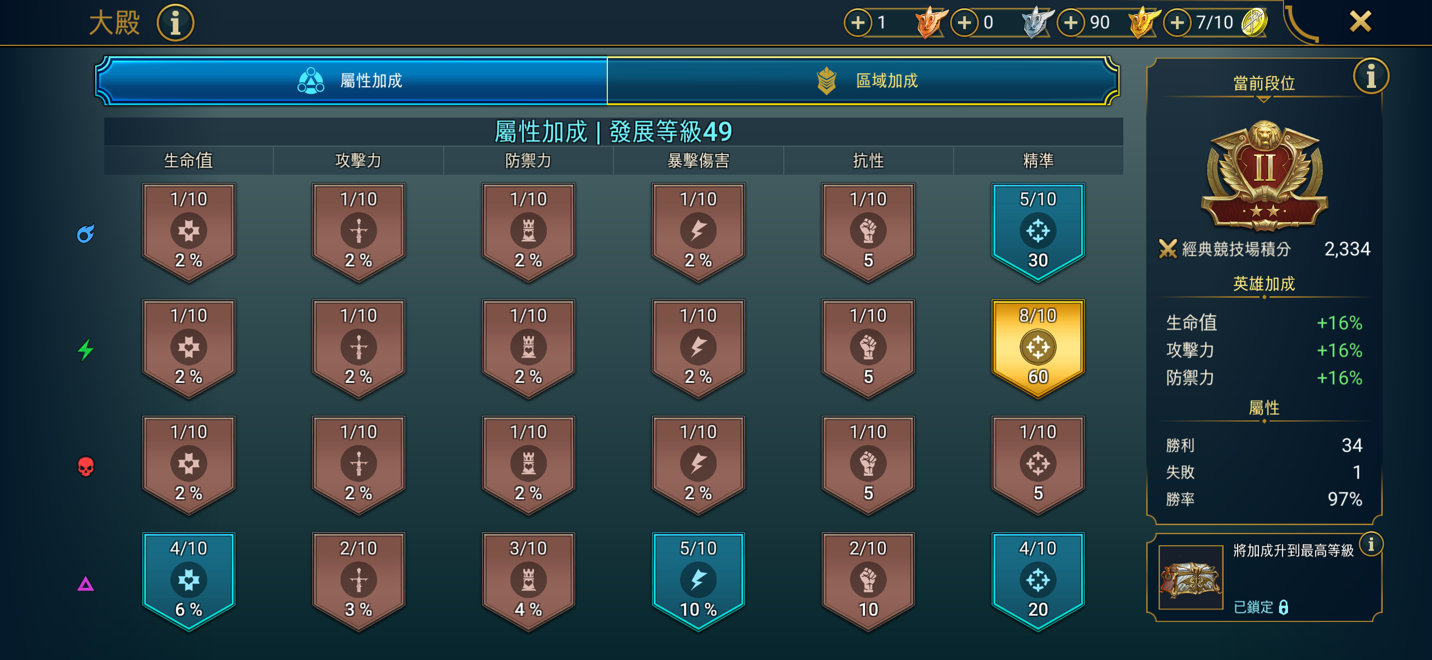Select the red skull Force affinity icon
1432x660 pixels.
[85, 466]
